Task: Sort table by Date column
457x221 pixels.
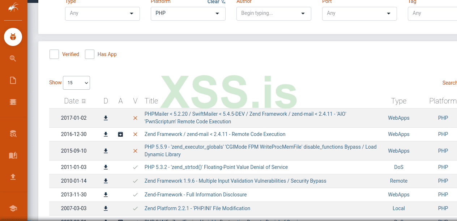Action: click(x=75, y=101)
